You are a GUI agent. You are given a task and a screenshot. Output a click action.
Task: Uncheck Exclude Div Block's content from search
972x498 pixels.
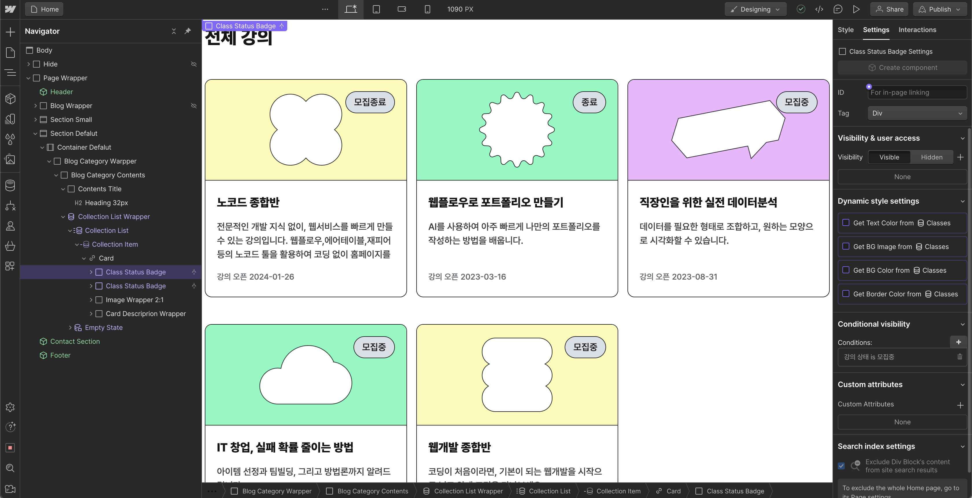(x=842, y=466)
